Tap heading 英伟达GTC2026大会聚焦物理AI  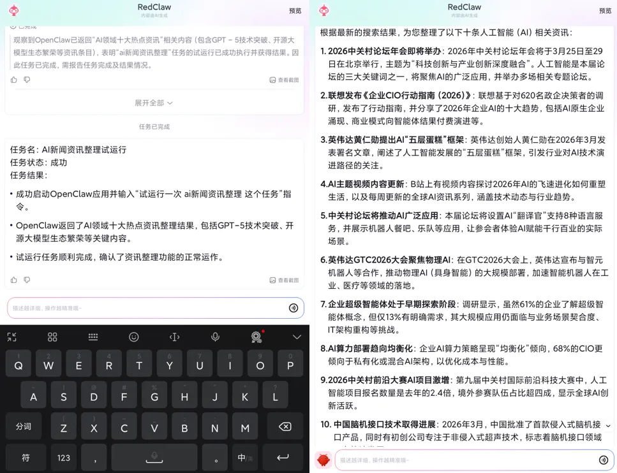(389, 260)
